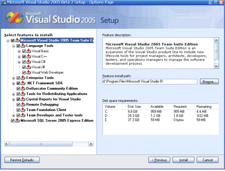Click install icon beside Visual C#
Viewport: 225px width, 171px height.
pyautogui.click(x=28, y=62)
